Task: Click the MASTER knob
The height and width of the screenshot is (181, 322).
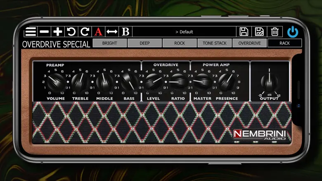Action: coord(202,82)
